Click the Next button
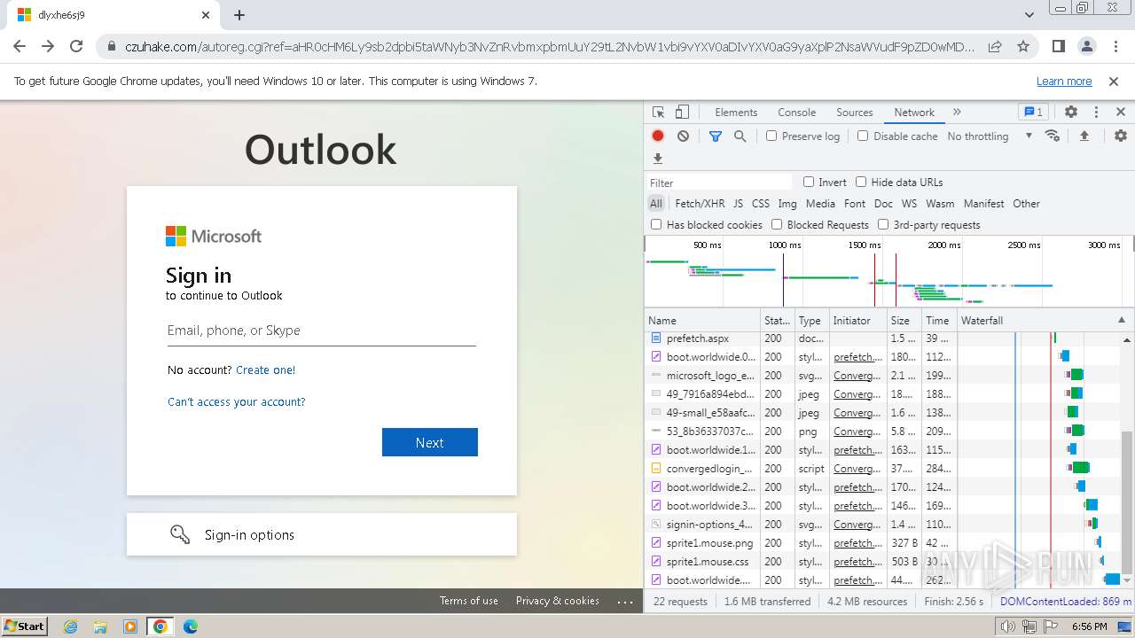The image size is (1135, 638). pos(430,442)
